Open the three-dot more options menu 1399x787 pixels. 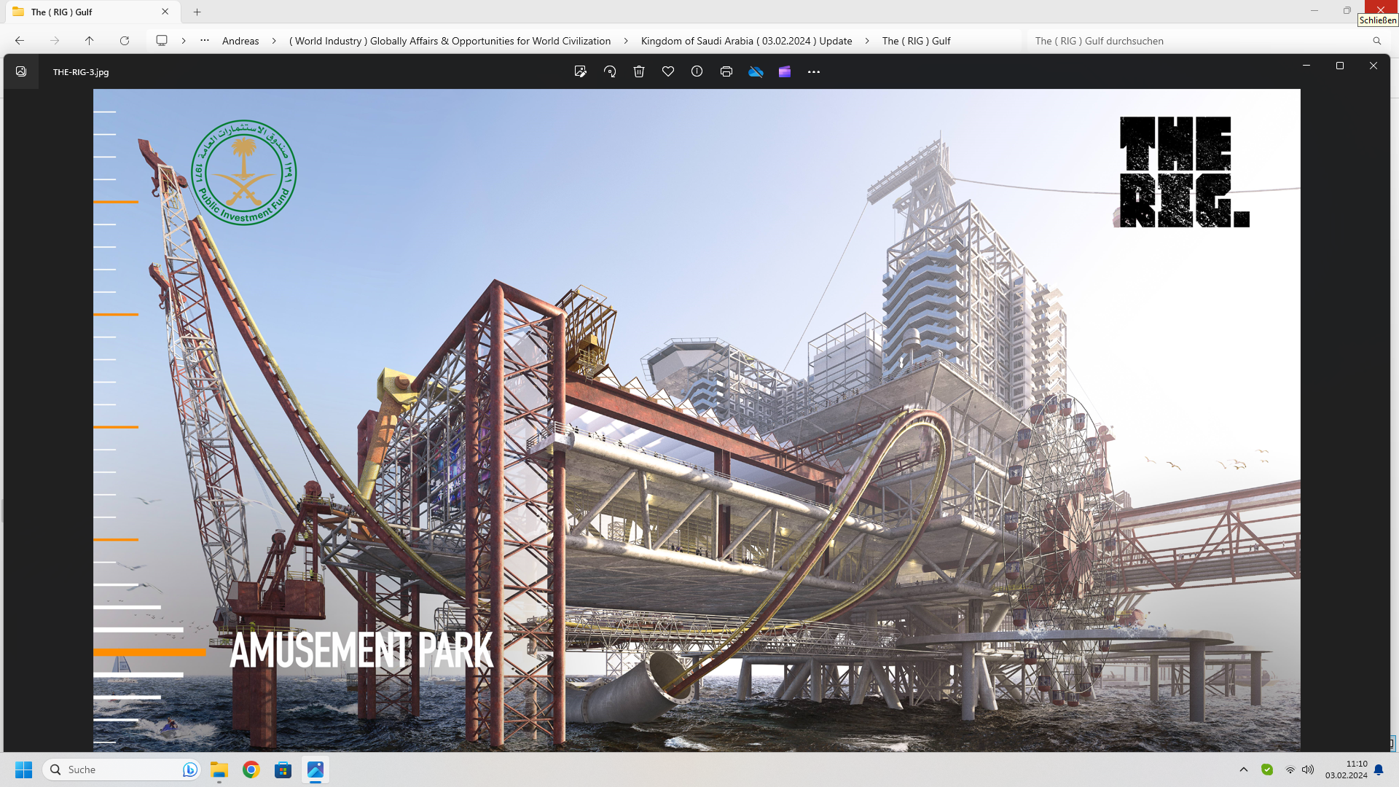[814, 71]
